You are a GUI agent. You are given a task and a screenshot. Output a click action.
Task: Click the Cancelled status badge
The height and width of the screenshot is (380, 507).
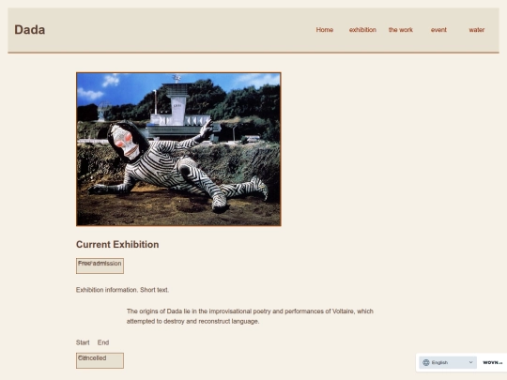[x=100, y=360]
